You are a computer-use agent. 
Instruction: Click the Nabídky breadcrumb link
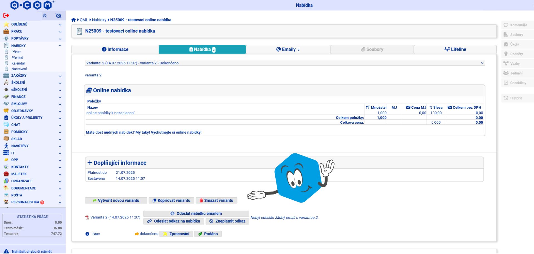[99, 20]
